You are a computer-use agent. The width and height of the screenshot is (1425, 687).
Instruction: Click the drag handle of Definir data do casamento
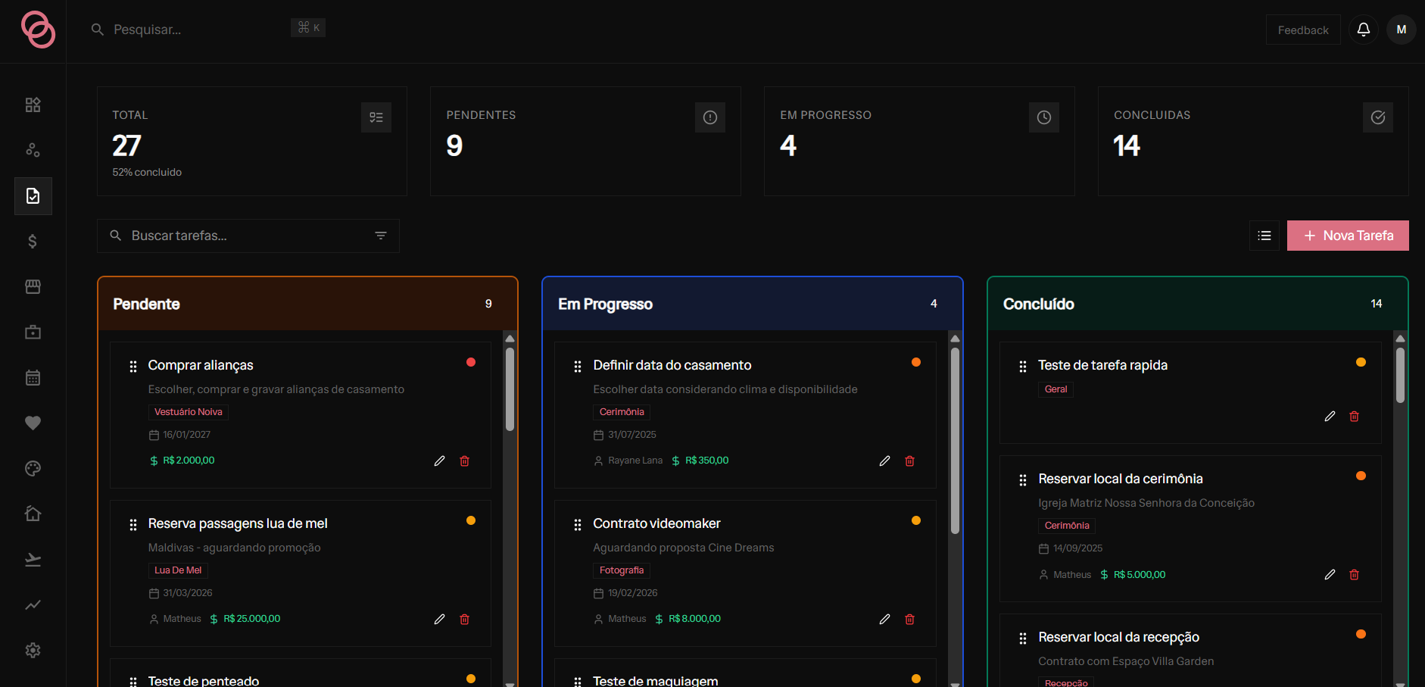point(578,367)
